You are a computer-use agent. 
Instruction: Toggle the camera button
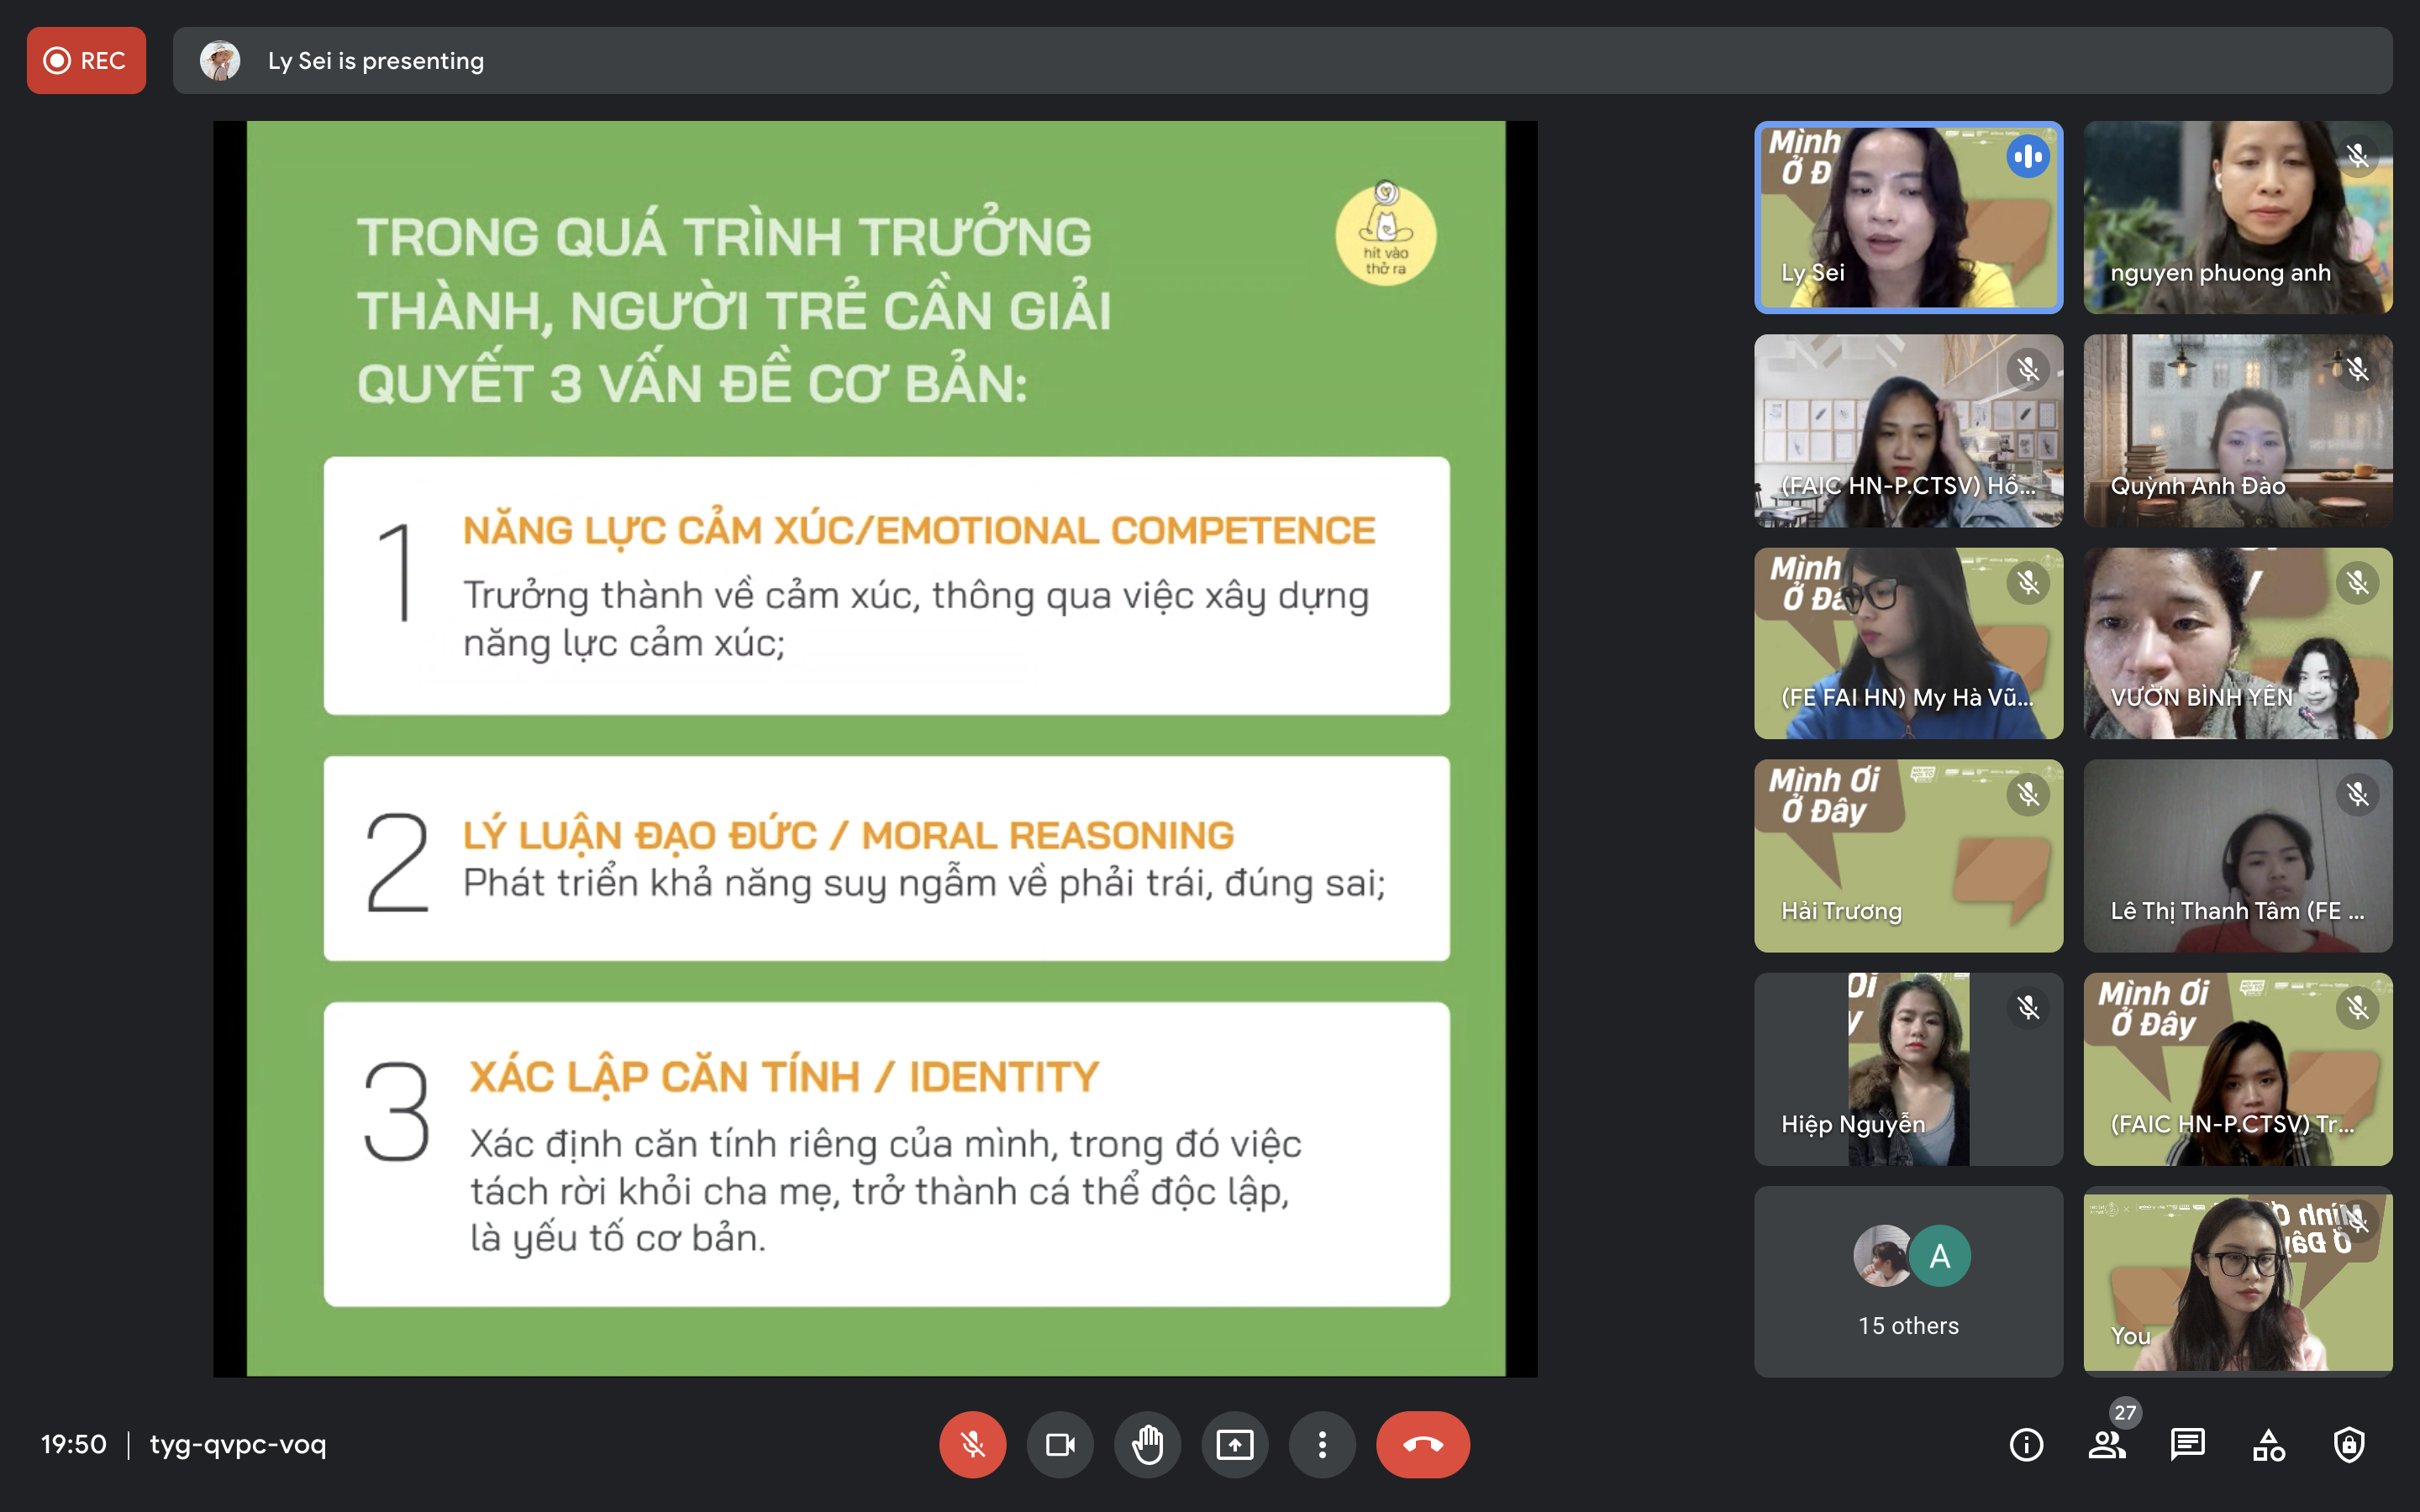click(1060, 1444)
